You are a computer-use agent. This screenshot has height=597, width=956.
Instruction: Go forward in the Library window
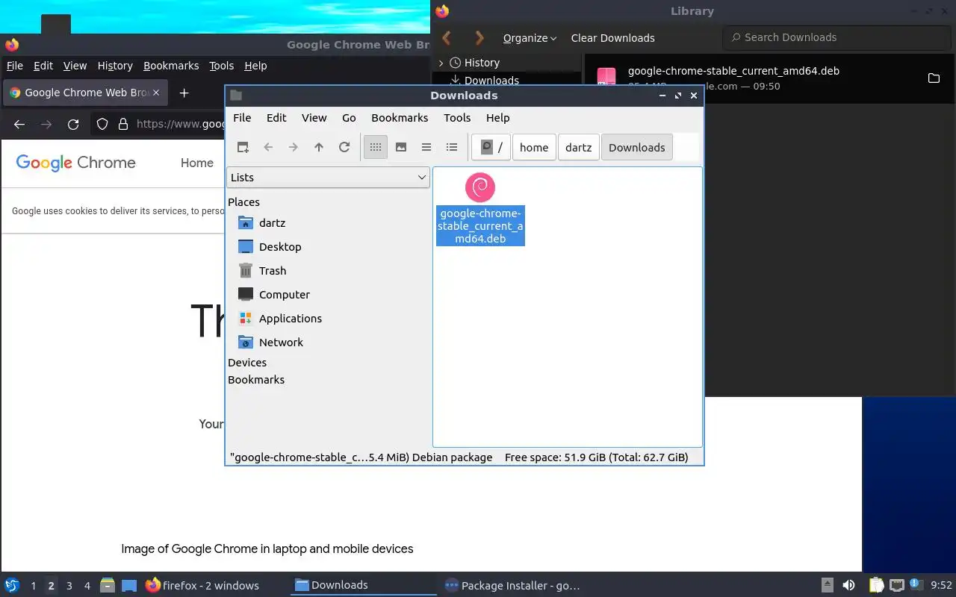(479, 37)
